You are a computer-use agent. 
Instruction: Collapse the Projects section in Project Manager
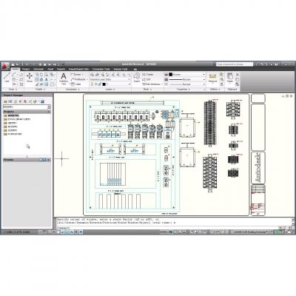[49, 112]
